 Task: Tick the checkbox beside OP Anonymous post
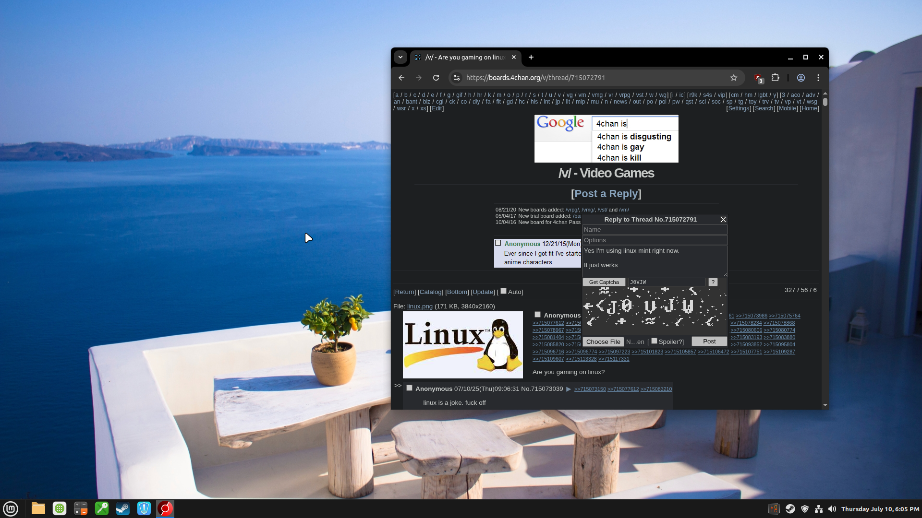coord(537,315)
